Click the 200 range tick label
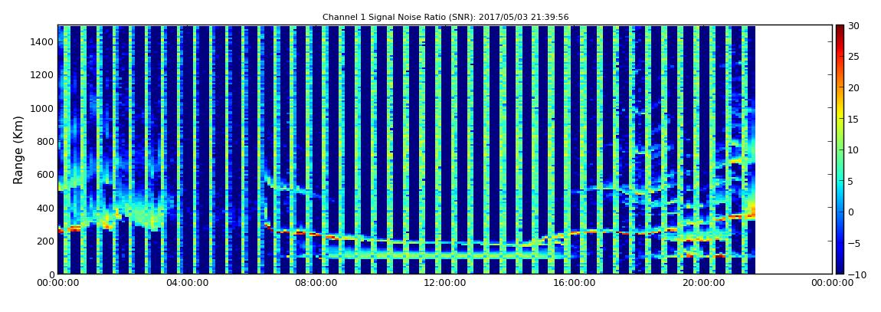 pos(45,241)
